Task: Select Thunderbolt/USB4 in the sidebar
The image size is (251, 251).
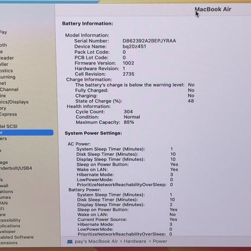Action: coord(16,168)
